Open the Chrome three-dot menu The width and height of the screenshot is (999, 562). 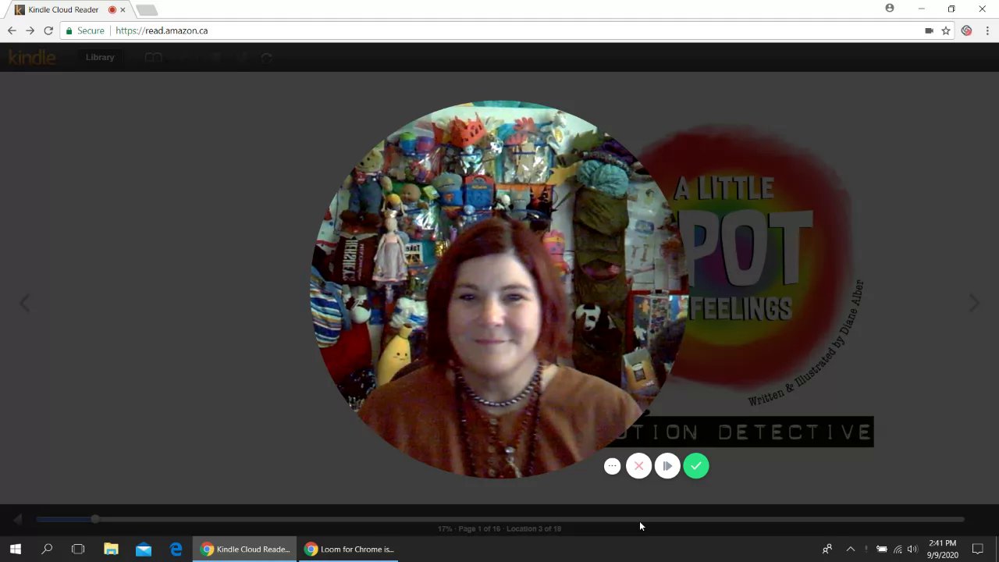(x=987, y=30)
